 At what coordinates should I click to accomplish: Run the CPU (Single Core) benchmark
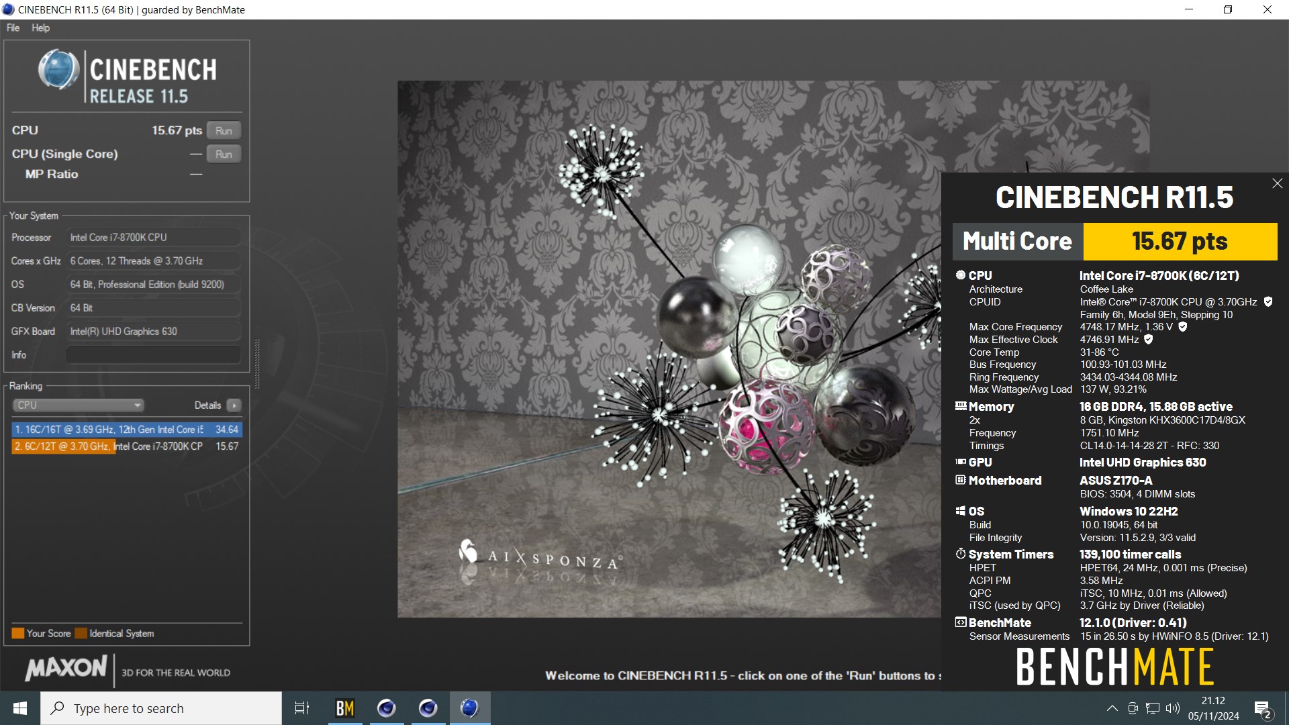(224, 154)
